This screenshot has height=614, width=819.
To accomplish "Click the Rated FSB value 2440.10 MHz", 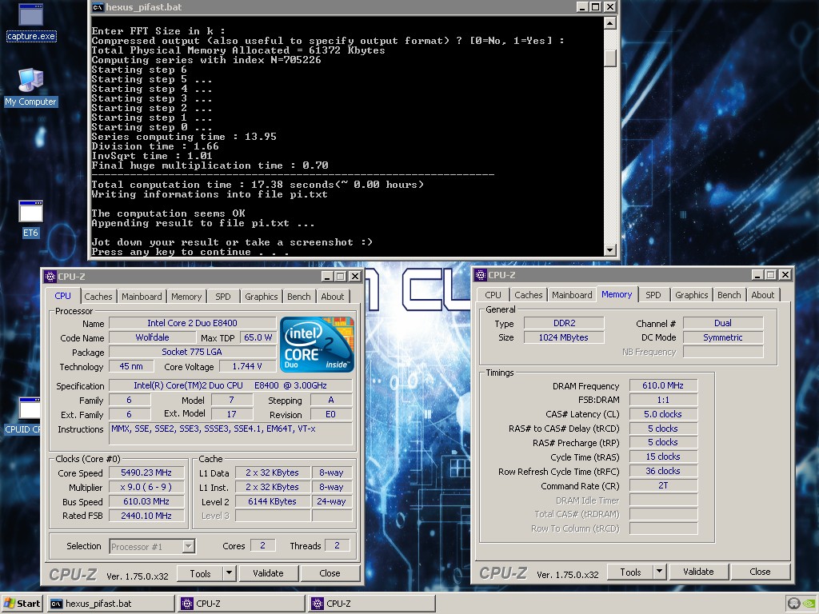I will (x=146, y=516).
